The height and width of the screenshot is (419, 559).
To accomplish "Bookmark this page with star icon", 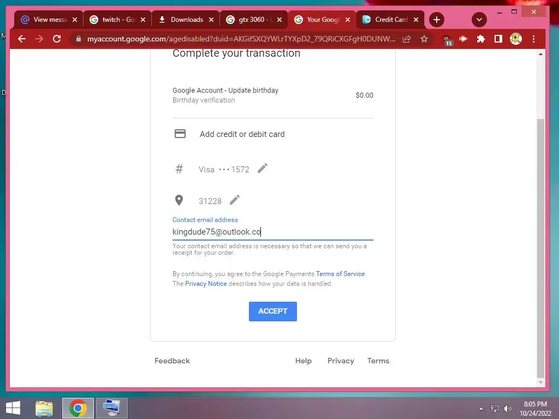I will point(424,39).
